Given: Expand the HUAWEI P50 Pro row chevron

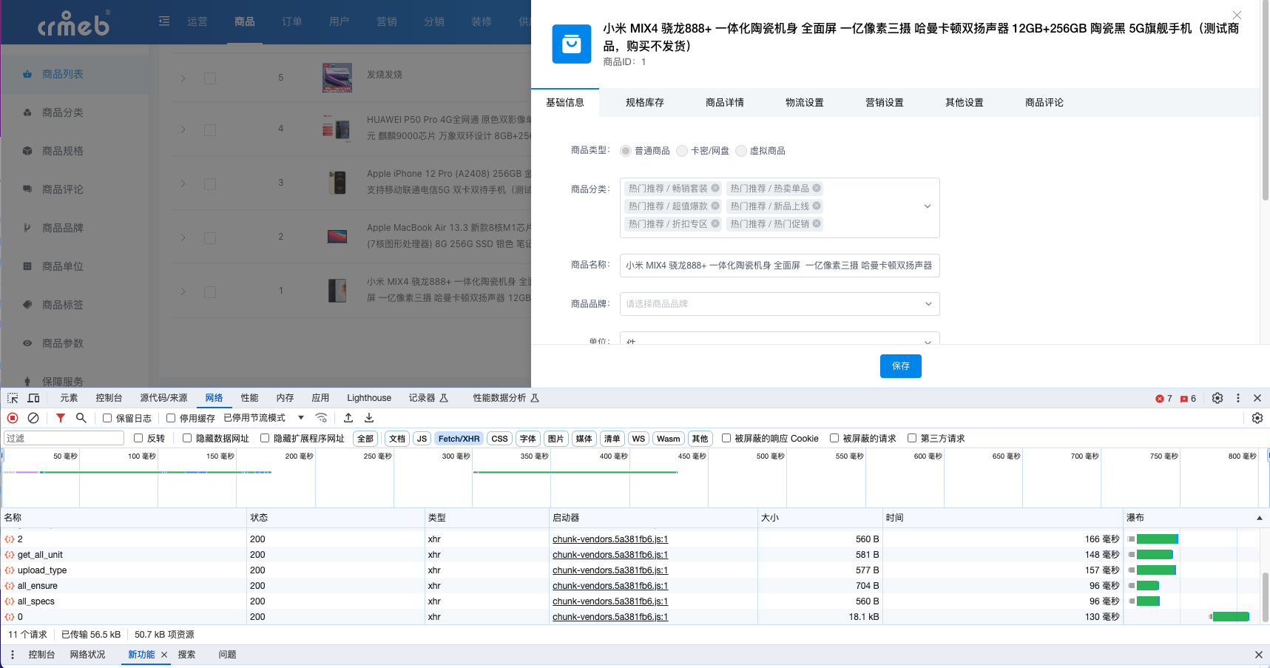Looking at the screenshot, I should point(183,129).
